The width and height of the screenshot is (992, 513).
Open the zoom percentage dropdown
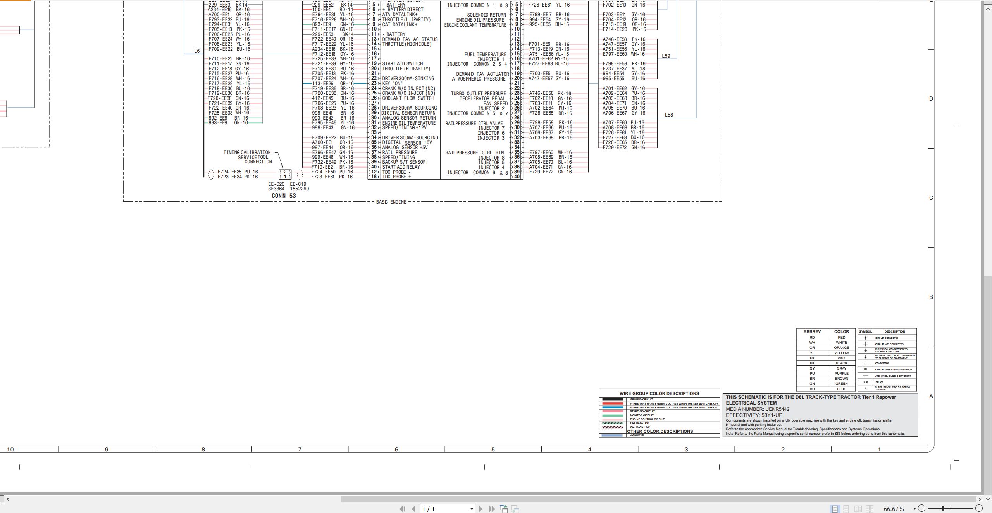coord(914,509)
